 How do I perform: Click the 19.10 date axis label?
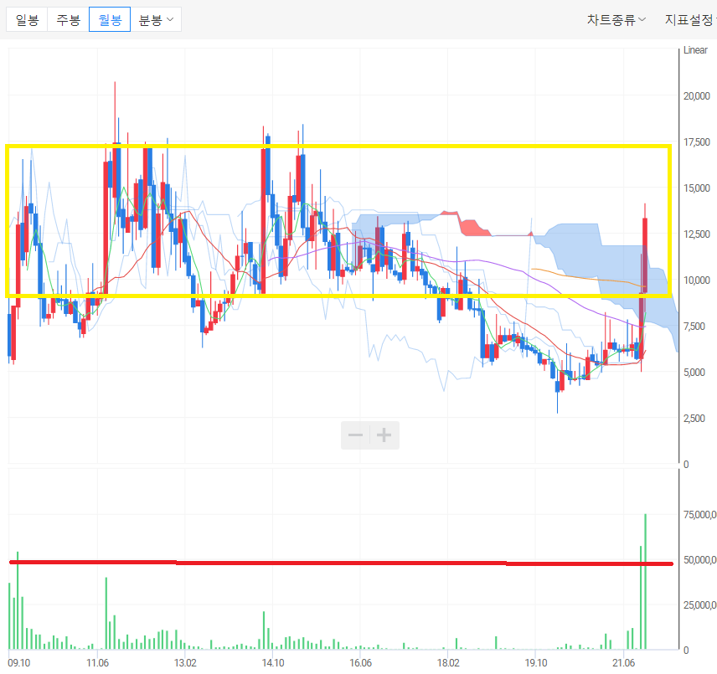(x=536, y=662)
